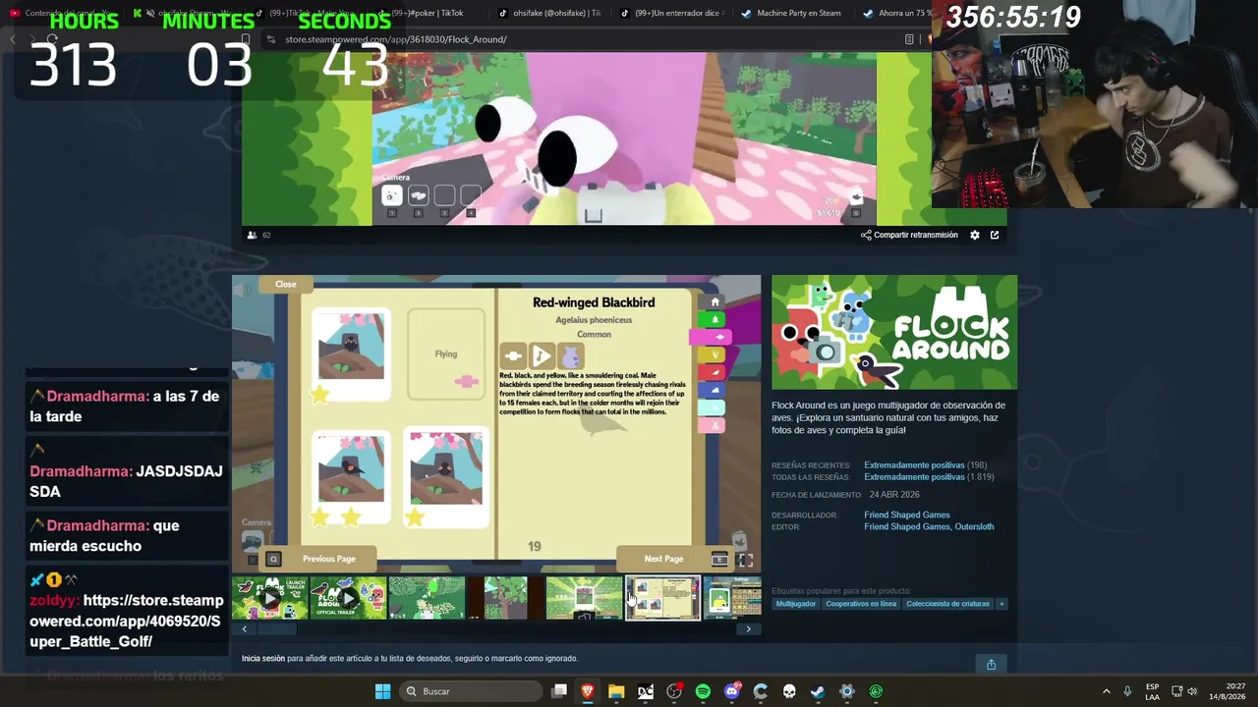Select the tree screenshot thumbnail
This screenshot has width=1258, height=707.
506,598
